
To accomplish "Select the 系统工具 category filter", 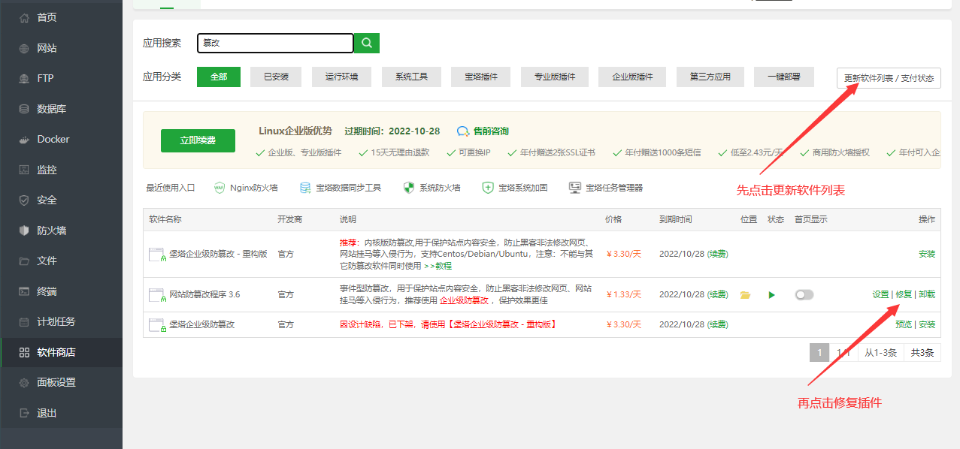I will pyautogui.click(x=411, y=77).
